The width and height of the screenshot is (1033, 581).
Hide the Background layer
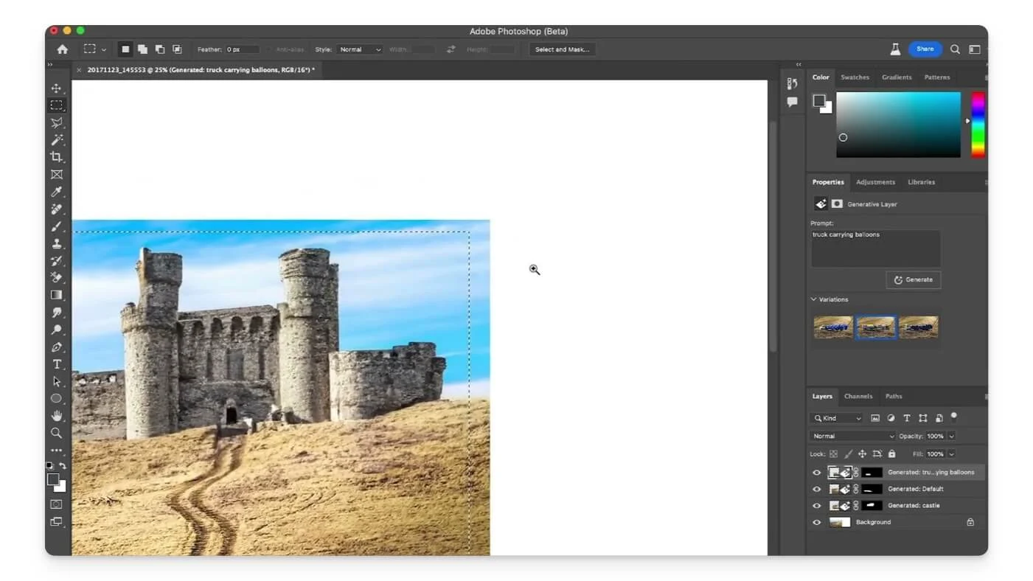816,522
